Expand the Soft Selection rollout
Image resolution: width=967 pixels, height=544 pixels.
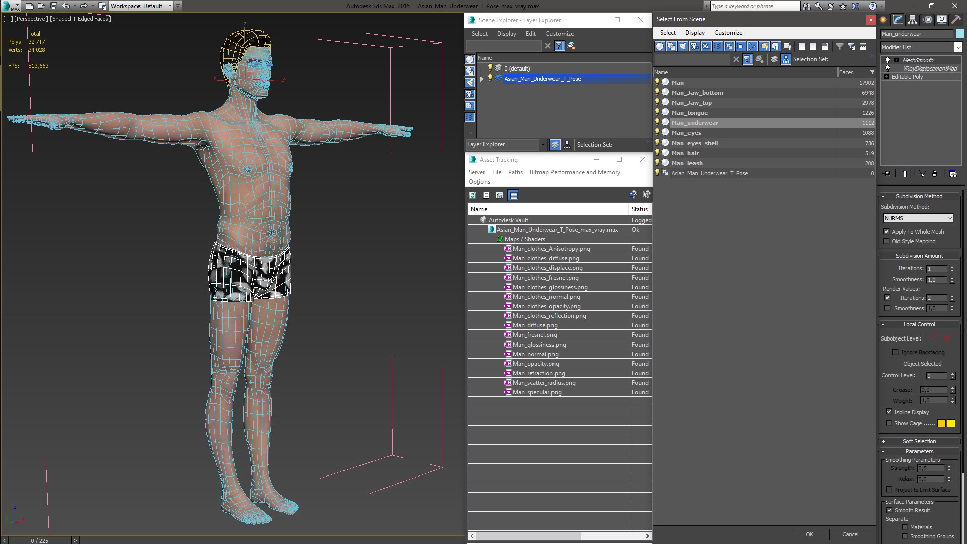point(919,441)
